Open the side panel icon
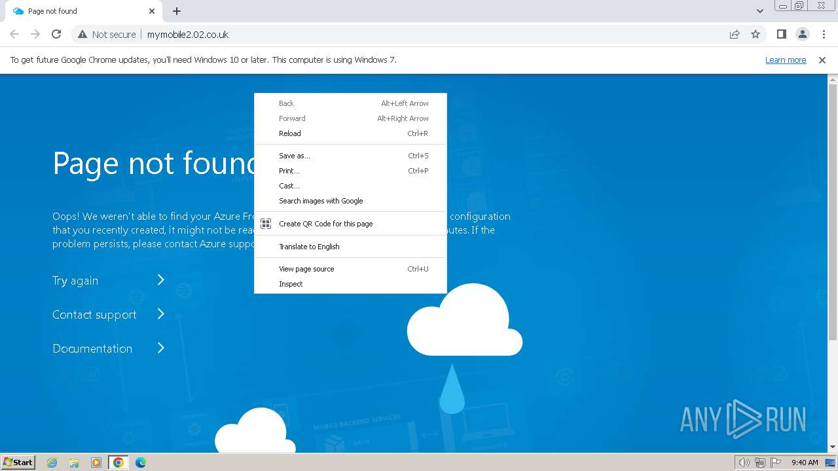 782,34
